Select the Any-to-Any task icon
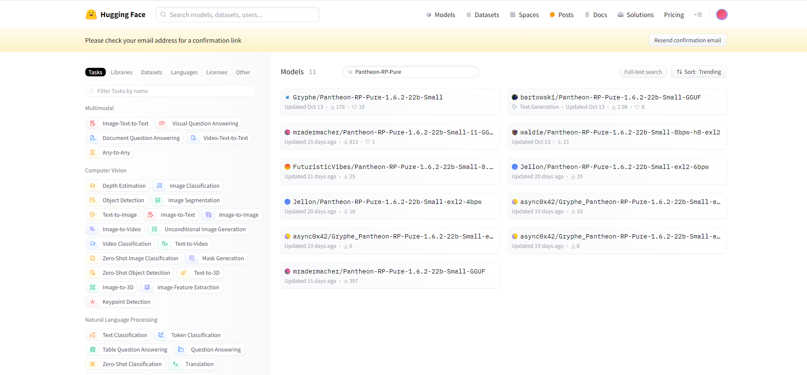Screen dimensions: 807x375 [93, 153]
